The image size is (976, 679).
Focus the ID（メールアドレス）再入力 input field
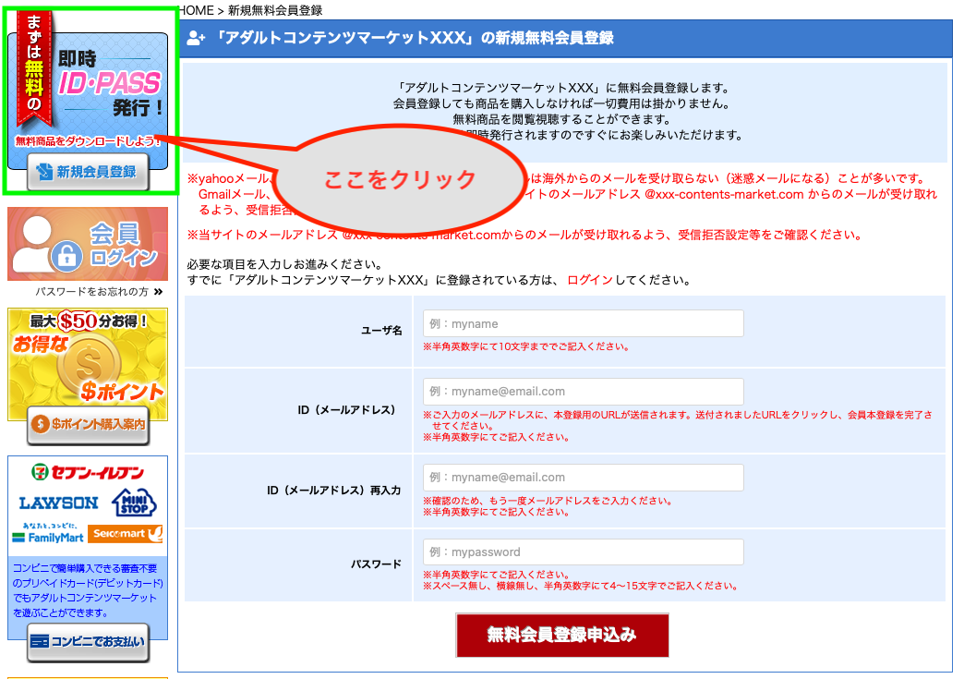(x=583, y=478)
